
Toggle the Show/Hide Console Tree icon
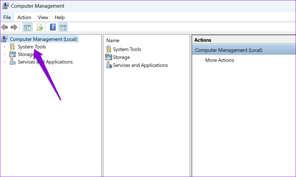(x=27, y=27)
